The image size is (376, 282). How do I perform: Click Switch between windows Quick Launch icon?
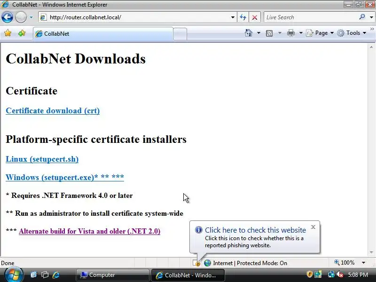coord(45,275)
